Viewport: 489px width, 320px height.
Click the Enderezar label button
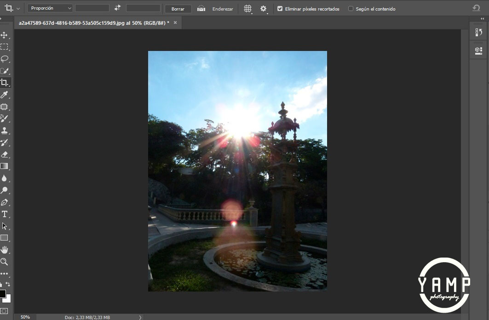pos(223,9)
